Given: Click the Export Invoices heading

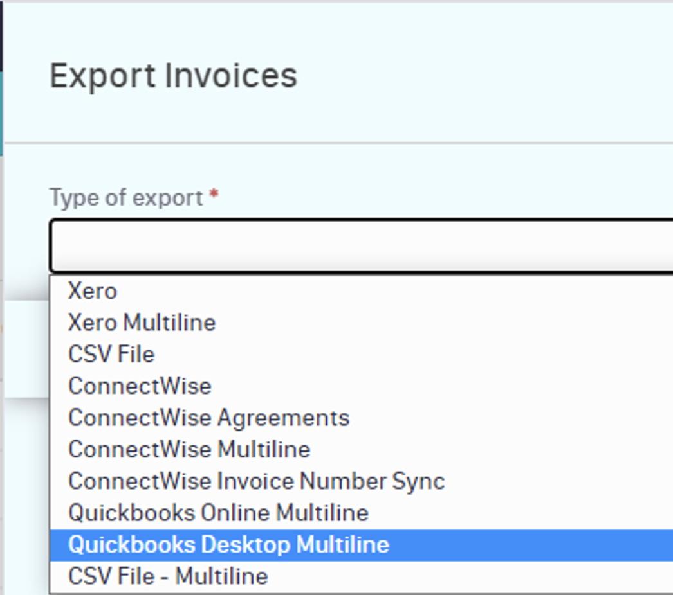Looking at the screenshot, I should [x=173, y=75].
